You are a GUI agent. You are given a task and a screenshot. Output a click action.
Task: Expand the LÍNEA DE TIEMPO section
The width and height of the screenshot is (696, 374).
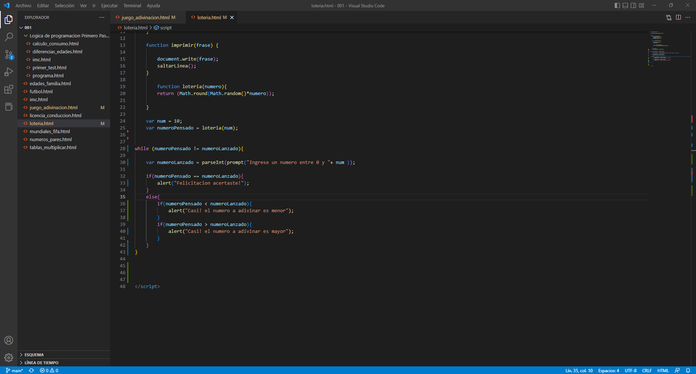(64, 363)
